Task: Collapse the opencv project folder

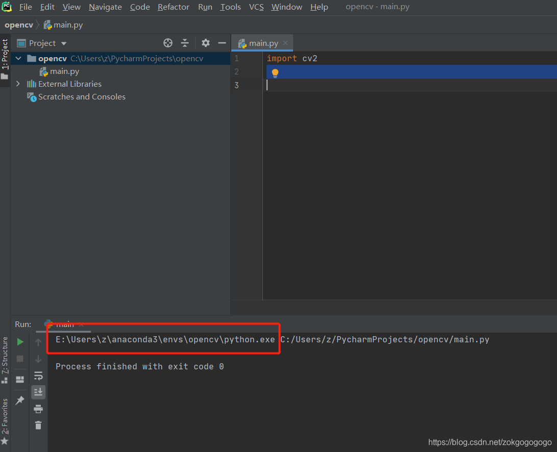Action: [18, 58]
